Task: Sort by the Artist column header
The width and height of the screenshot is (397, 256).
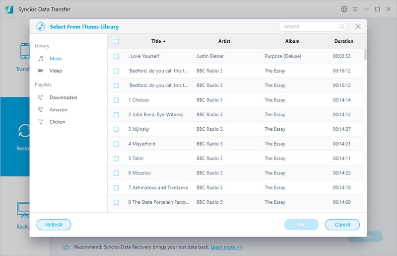Action: 224,41
